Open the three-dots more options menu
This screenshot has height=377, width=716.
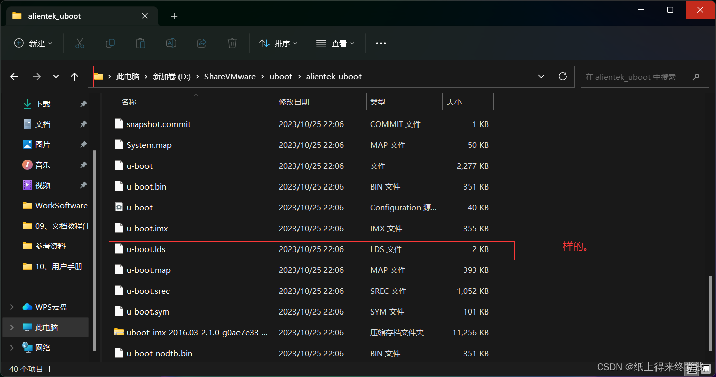point(381,43)
